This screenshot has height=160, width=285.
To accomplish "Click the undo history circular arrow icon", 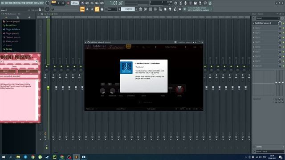I will coord(175,3).
